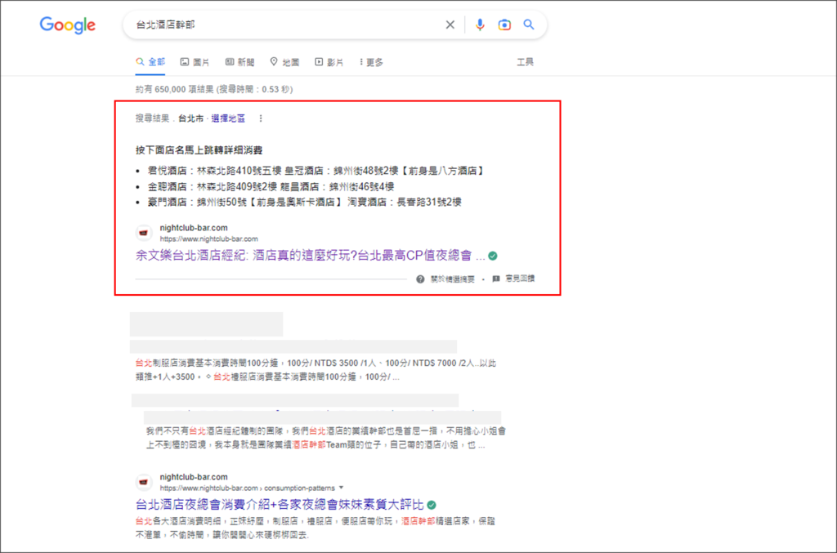This screenshot has height=553, width=837.
Task: Open the Google logo homepage
Action: click(x=67, y=25)
